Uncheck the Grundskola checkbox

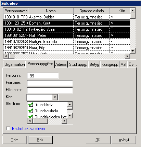[x=30, y=105]
